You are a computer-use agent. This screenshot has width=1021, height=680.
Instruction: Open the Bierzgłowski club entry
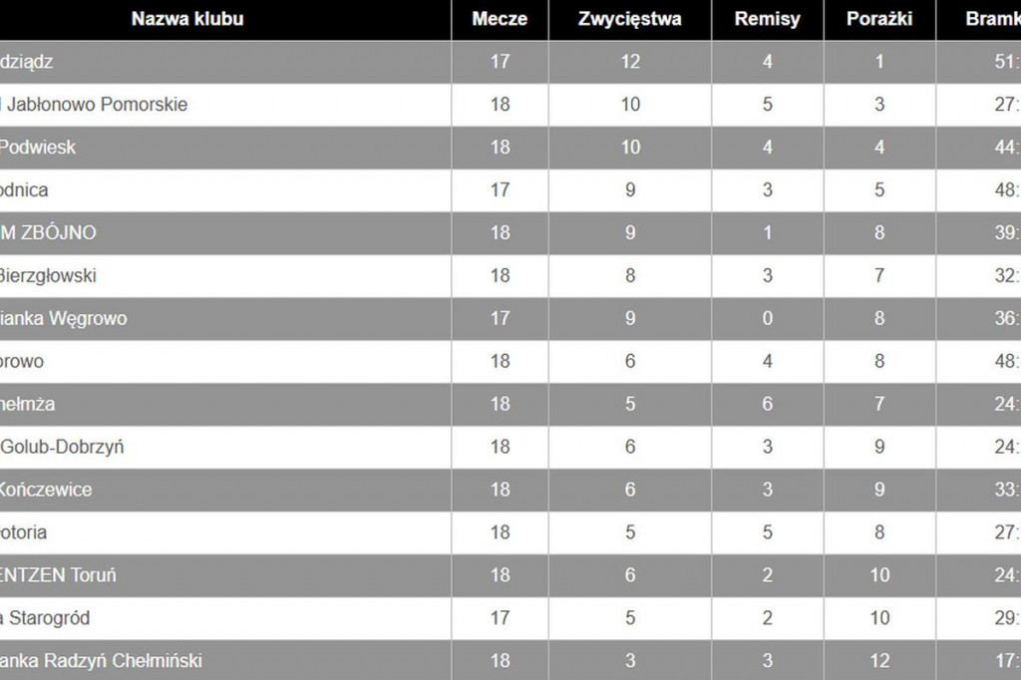pos(48,275)
